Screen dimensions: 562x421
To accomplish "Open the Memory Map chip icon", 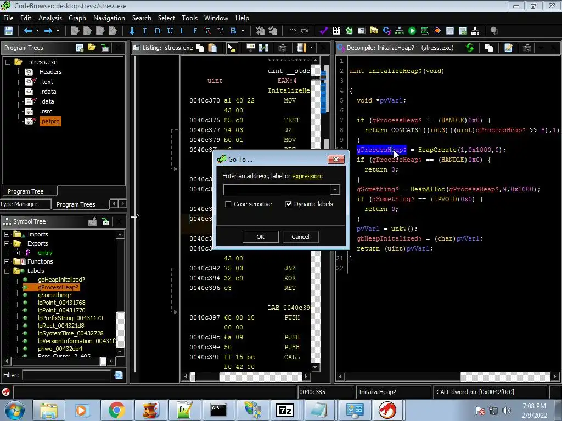I will (425, 31).
